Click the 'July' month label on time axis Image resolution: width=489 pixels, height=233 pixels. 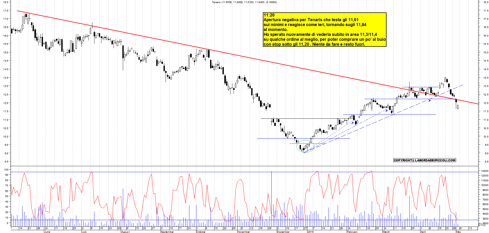[84, 232]
